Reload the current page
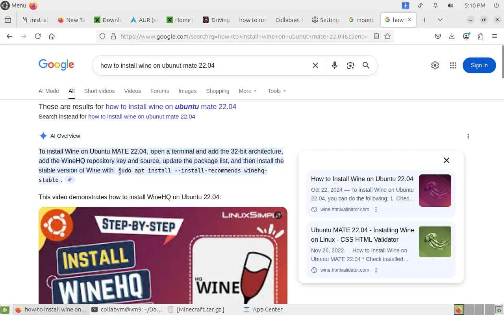The image size is (504, 315). [38, 36]
